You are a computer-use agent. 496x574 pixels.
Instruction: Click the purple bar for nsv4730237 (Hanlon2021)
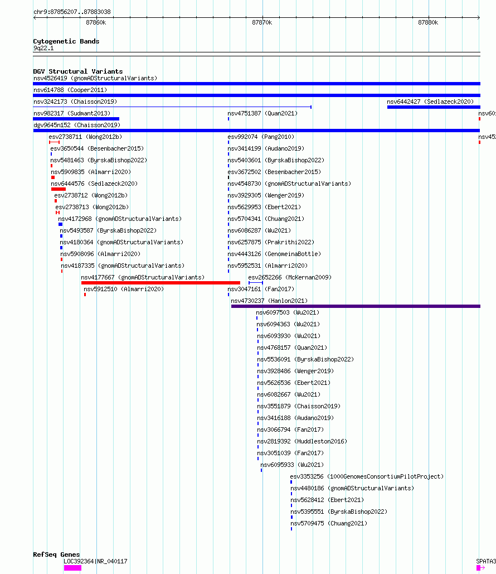[x=356, y=306]
